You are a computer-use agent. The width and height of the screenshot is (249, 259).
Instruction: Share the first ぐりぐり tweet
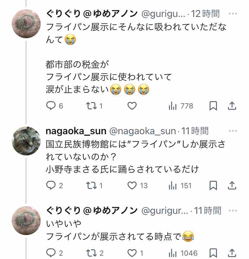click(x=232, y=106)
